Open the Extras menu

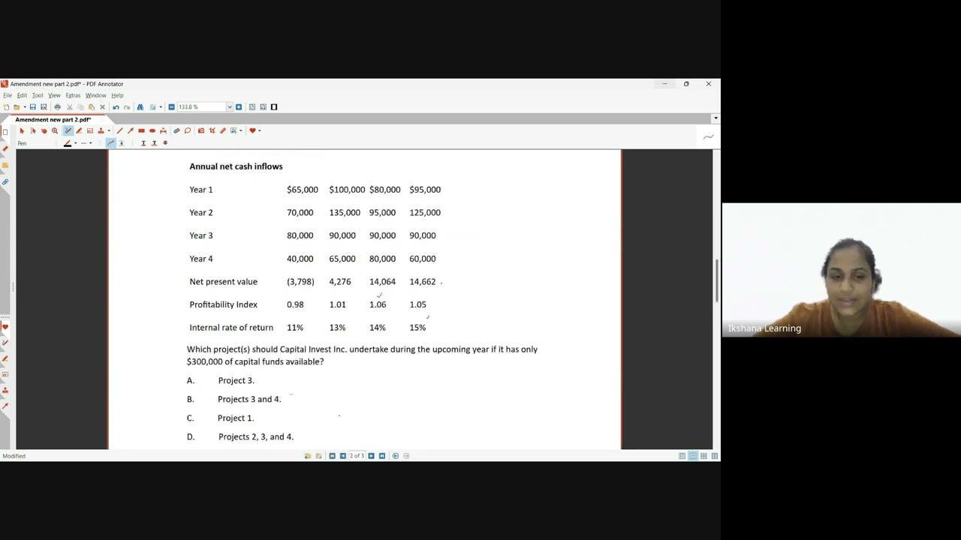click(x=73, y=95)
